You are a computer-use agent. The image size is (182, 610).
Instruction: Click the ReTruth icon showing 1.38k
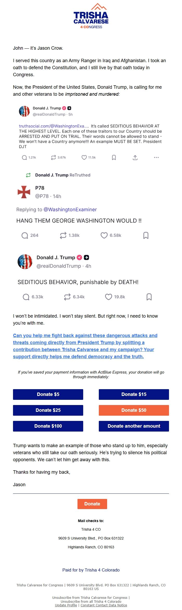click(x=63, y=235)
